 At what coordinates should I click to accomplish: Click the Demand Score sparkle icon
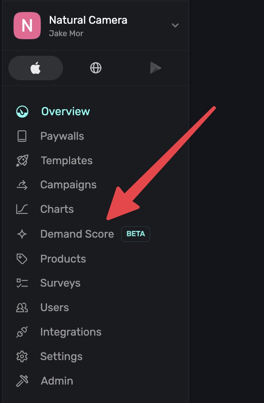pyautogui.click(x=22, y=234)
